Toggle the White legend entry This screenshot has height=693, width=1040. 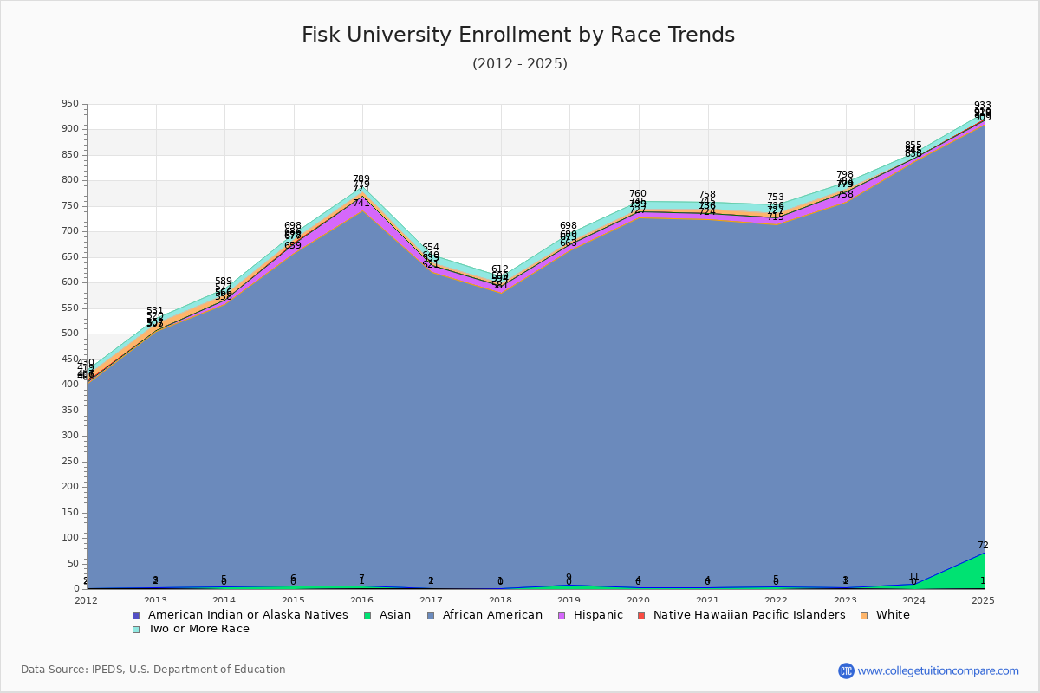point(885,615)
